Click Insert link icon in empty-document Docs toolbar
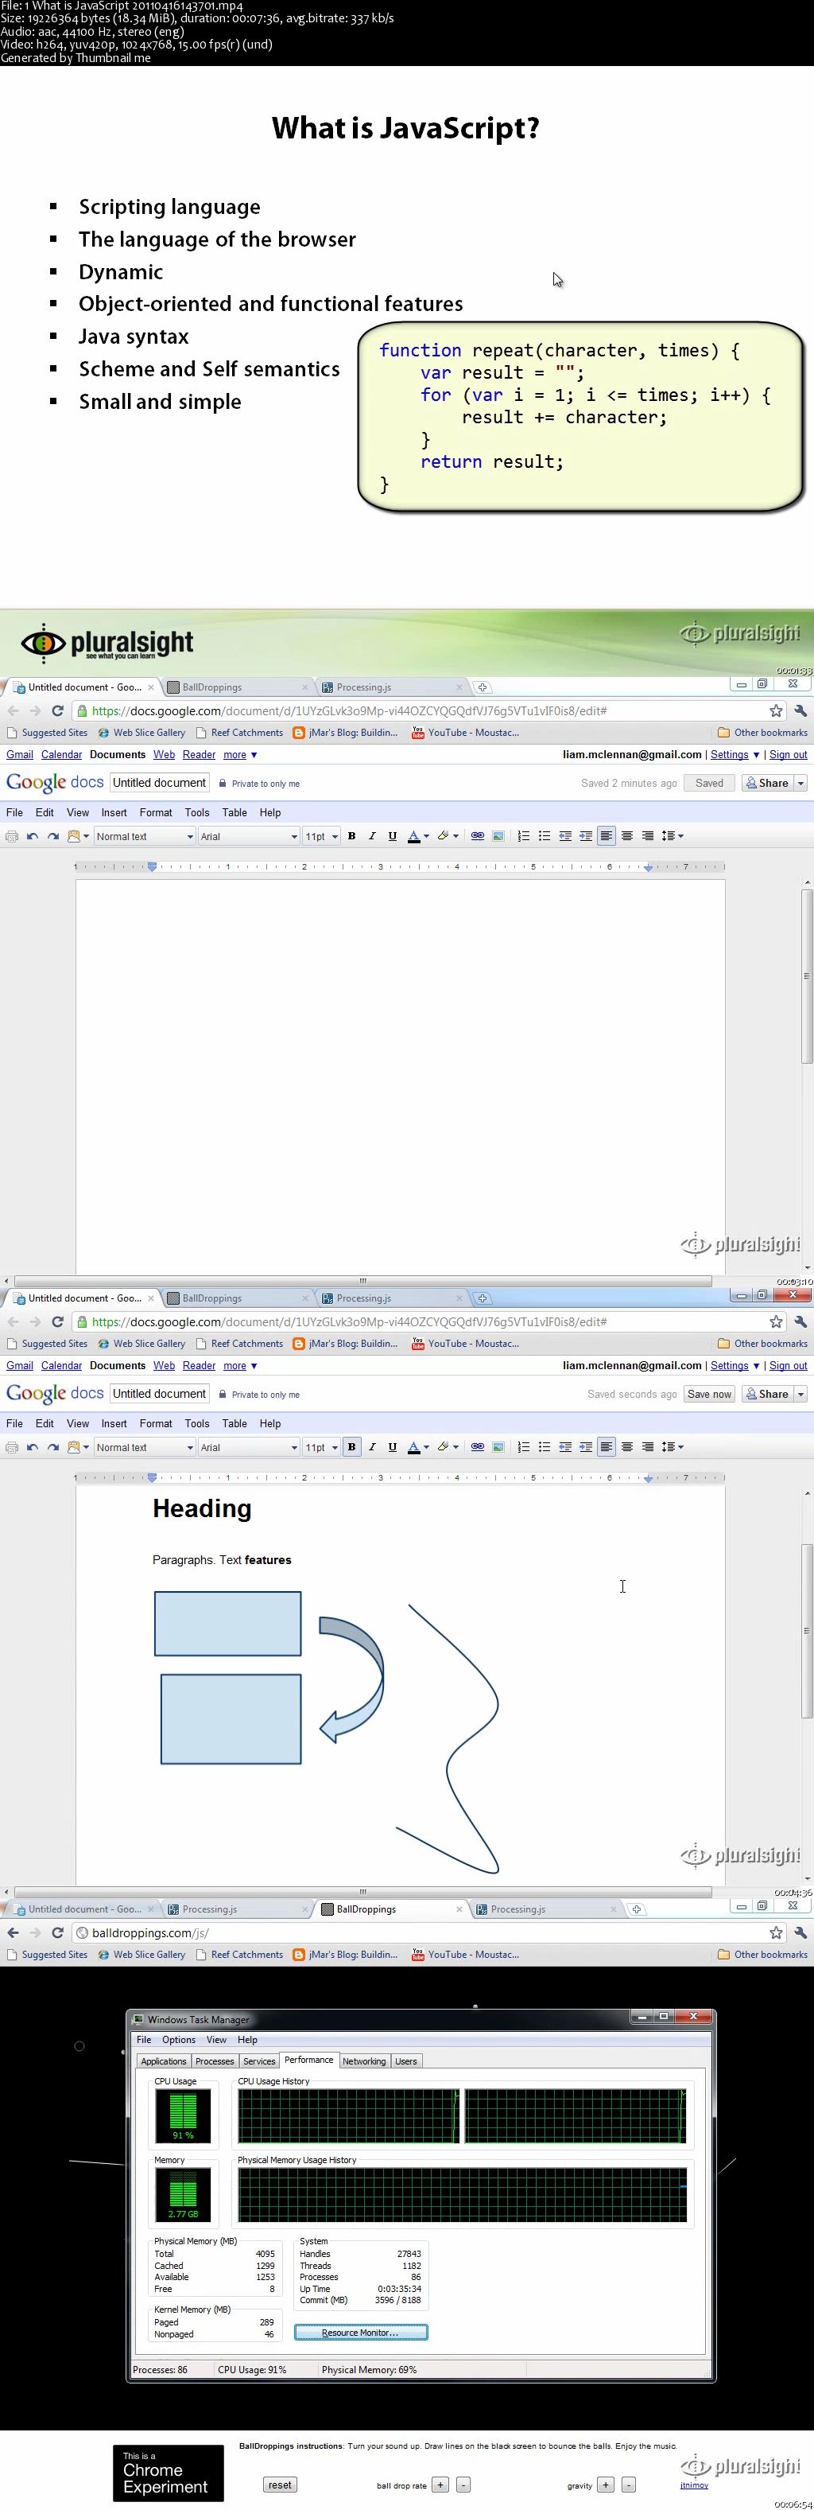Image resolution: width=814 pixels, height=2510 pixels. pyautogui.click(x=477, y=836)
